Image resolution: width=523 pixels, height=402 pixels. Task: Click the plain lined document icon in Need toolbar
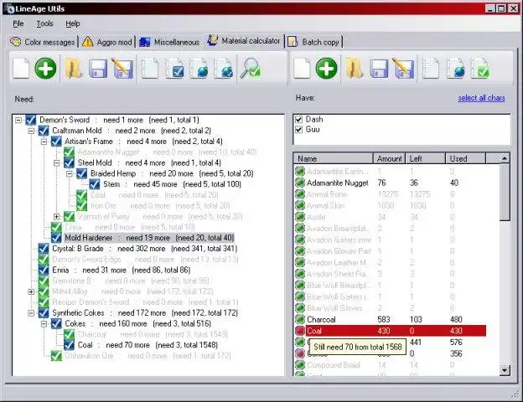tap(150, 69)
